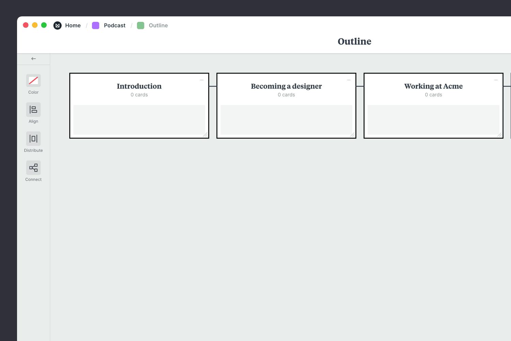Collapse the Becoming a designer column

pos(349,80)
